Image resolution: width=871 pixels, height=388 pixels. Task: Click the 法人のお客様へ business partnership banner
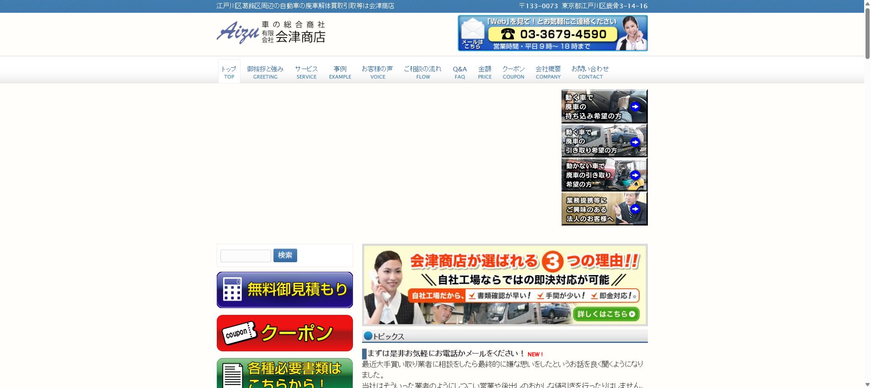(604, 209)
